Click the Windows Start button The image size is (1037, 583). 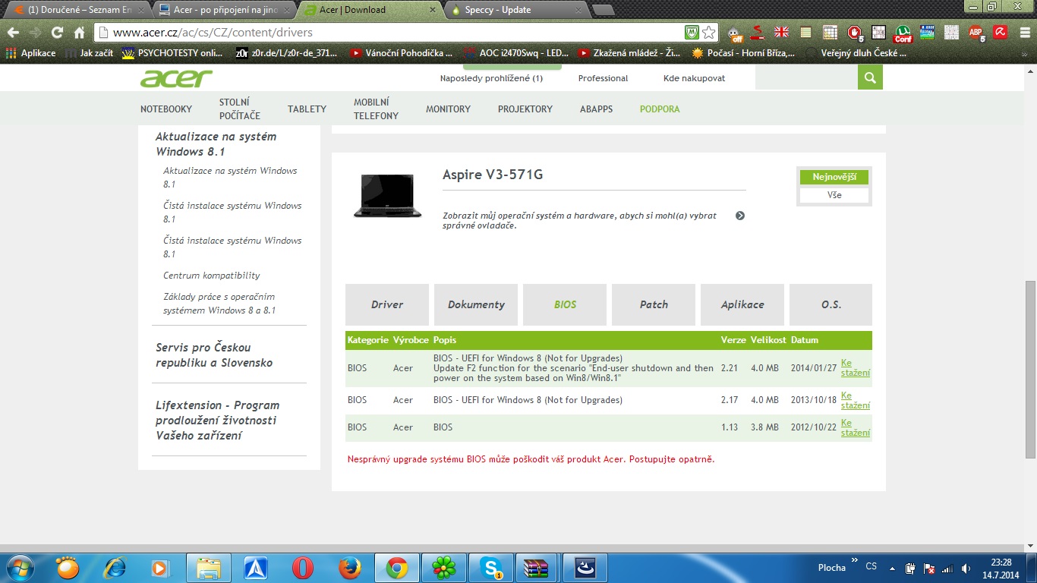20,567
